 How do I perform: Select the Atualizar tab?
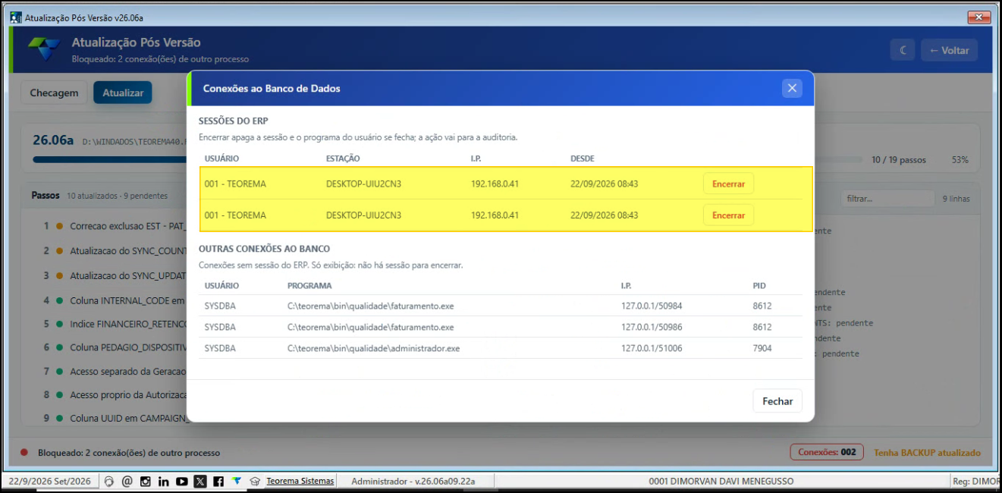[123, 93]
